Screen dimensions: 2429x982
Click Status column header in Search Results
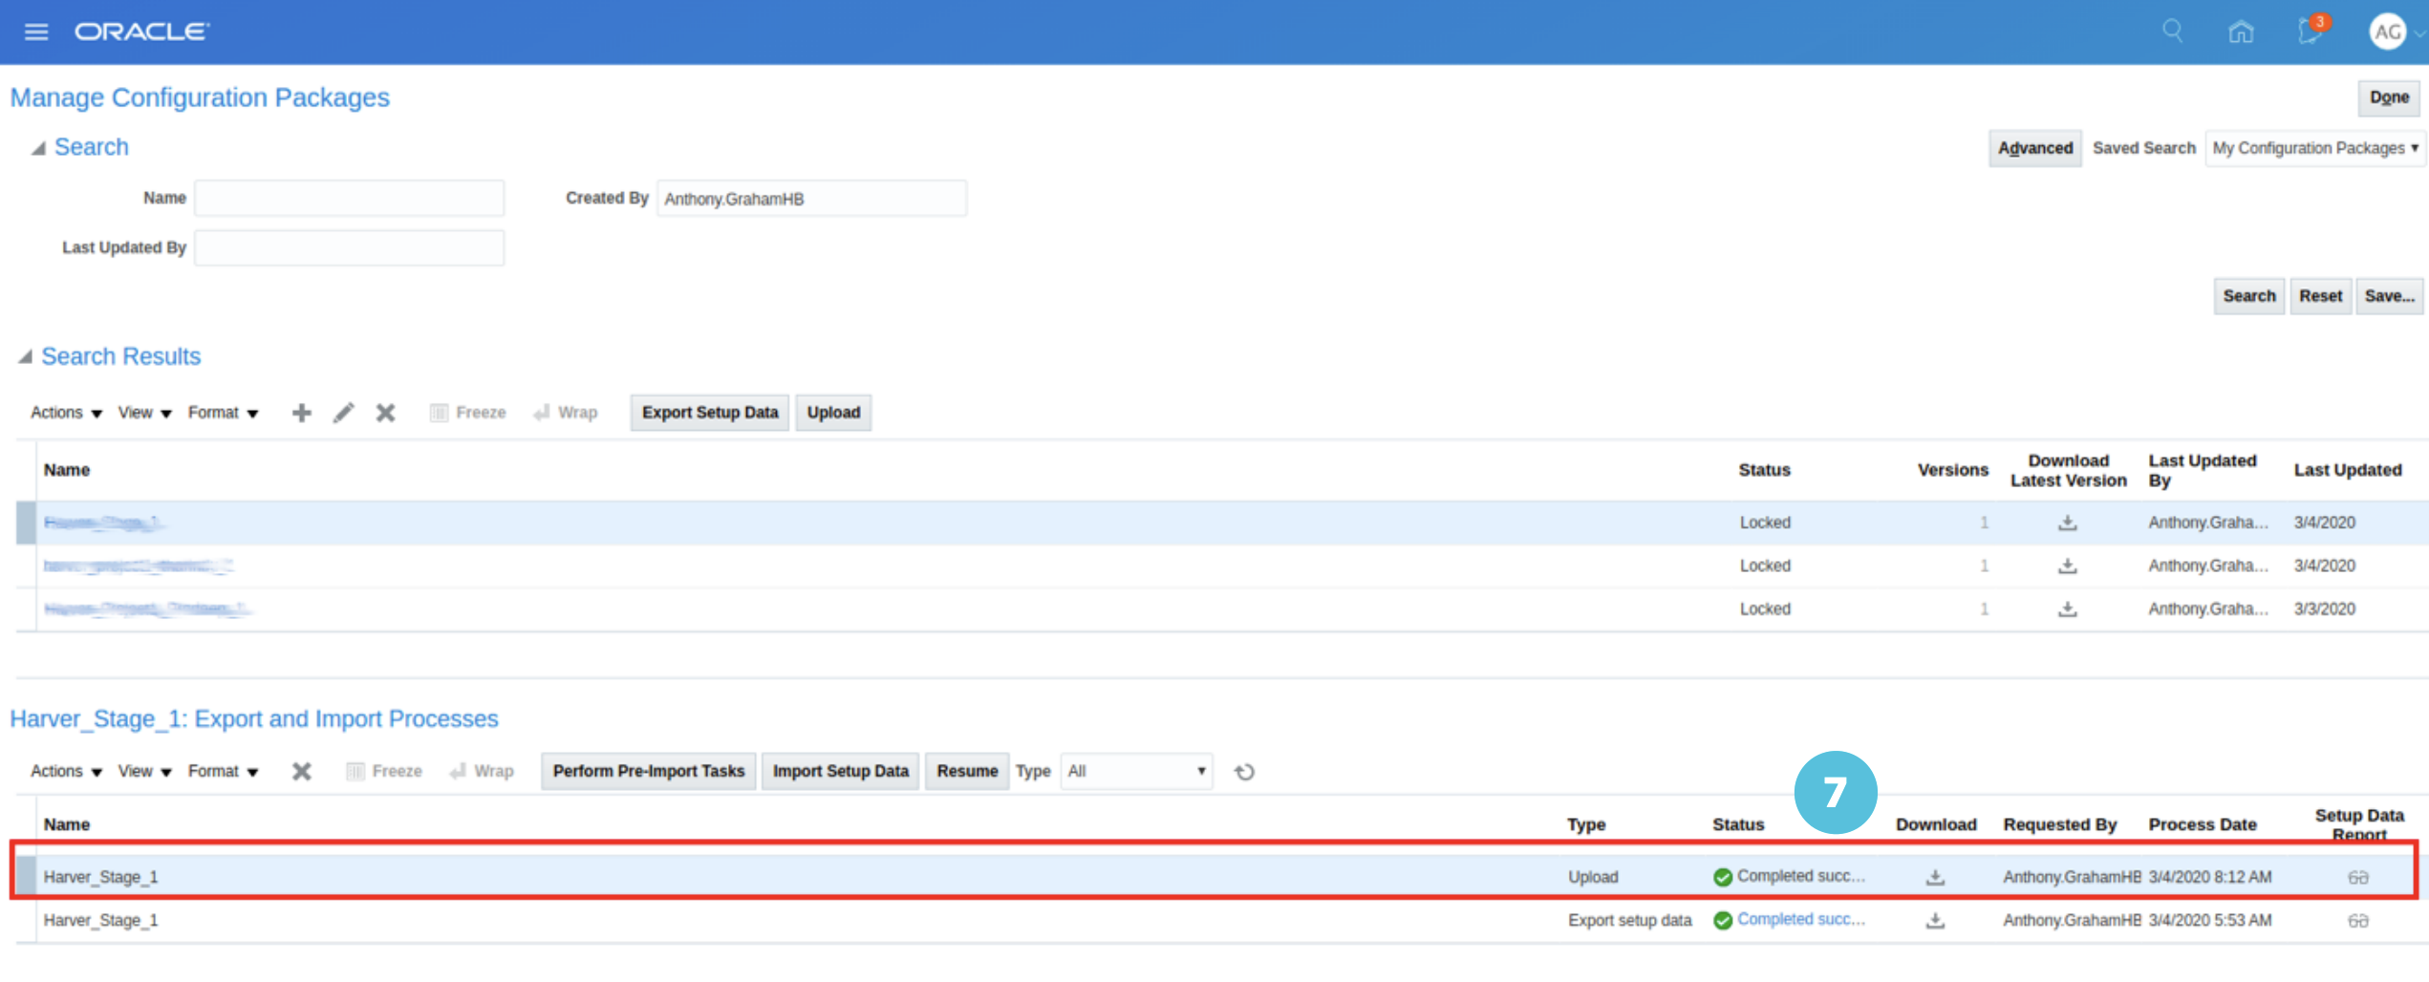[x=1764, y=470]
